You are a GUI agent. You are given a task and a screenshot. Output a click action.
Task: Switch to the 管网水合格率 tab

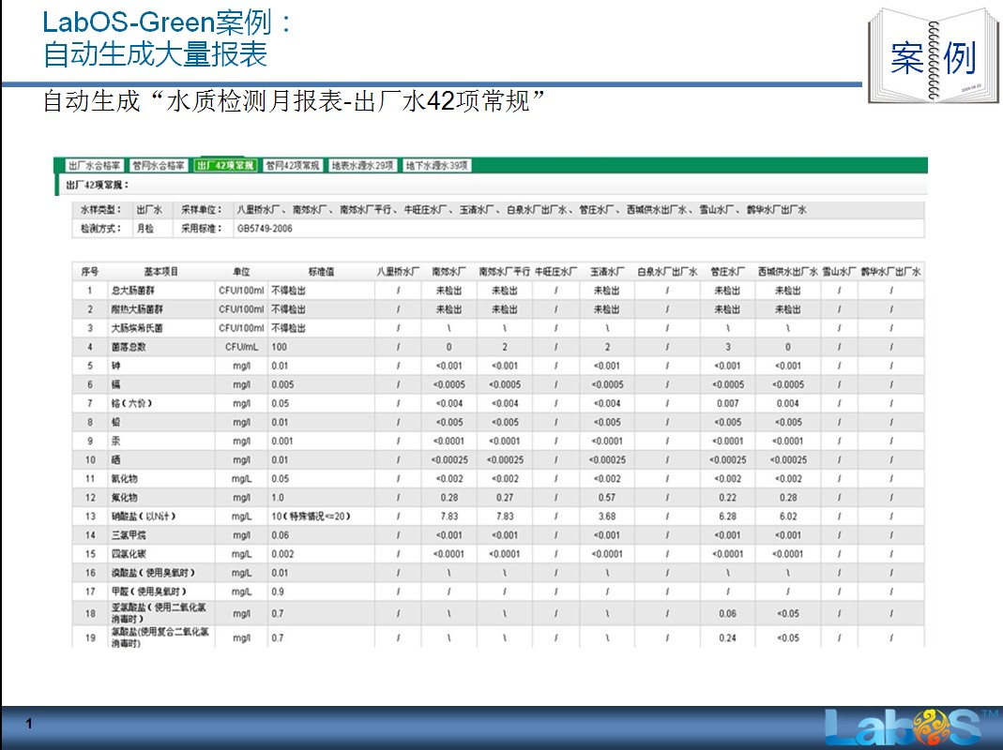coord(159,166)
